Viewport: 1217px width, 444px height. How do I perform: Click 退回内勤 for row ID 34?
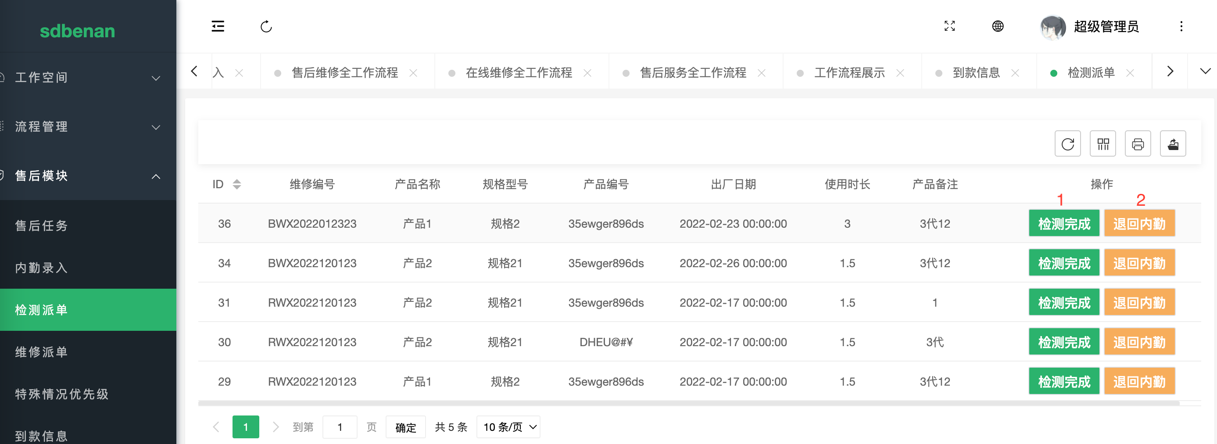click(x=1139, y=263)
